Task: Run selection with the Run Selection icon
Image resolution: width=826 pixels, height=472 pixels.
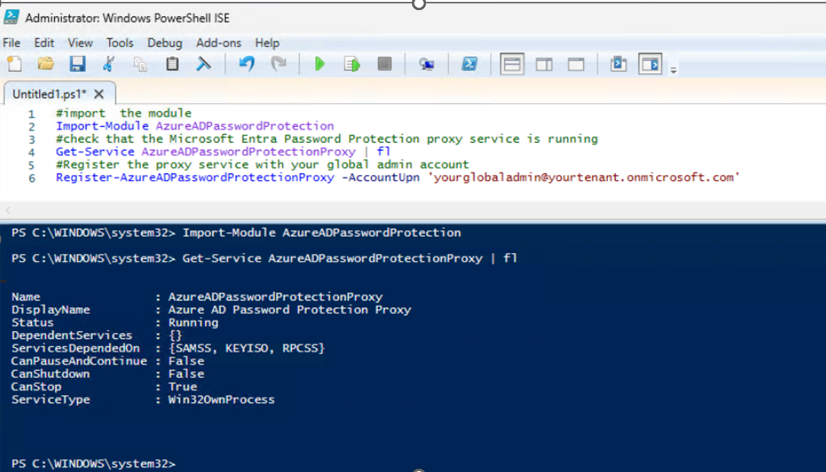Action: [352, 64]
